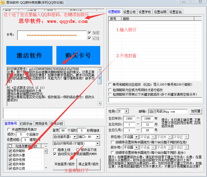Enable 检测昵称为空或为号码时才进行修改
Screen dimensions: 207x177
[110, 90]
